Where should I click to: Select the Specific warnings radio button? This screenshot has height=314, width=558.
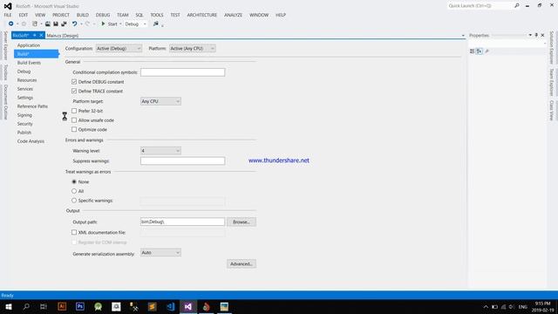click(74, 201)
